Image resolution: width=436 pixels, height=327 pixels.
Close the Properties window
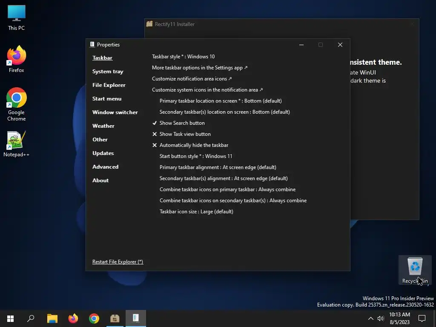point(340,45)
